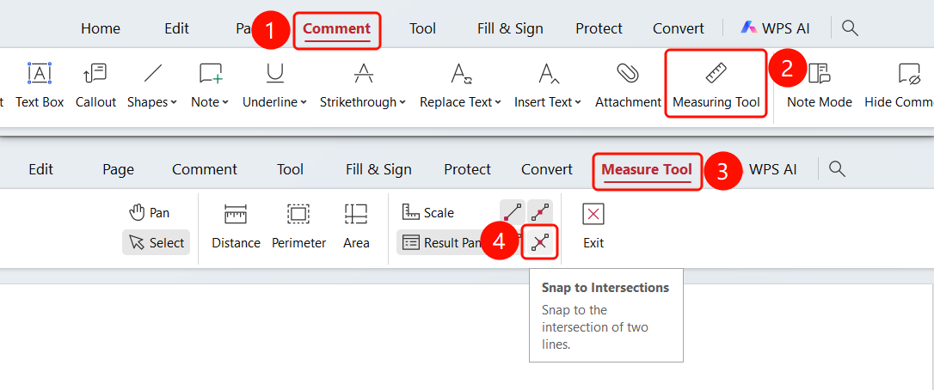This screenshot has width=934, height=390.
Task: Open WPS AI in Measure Tool tab row
Action: pos(772,170)
